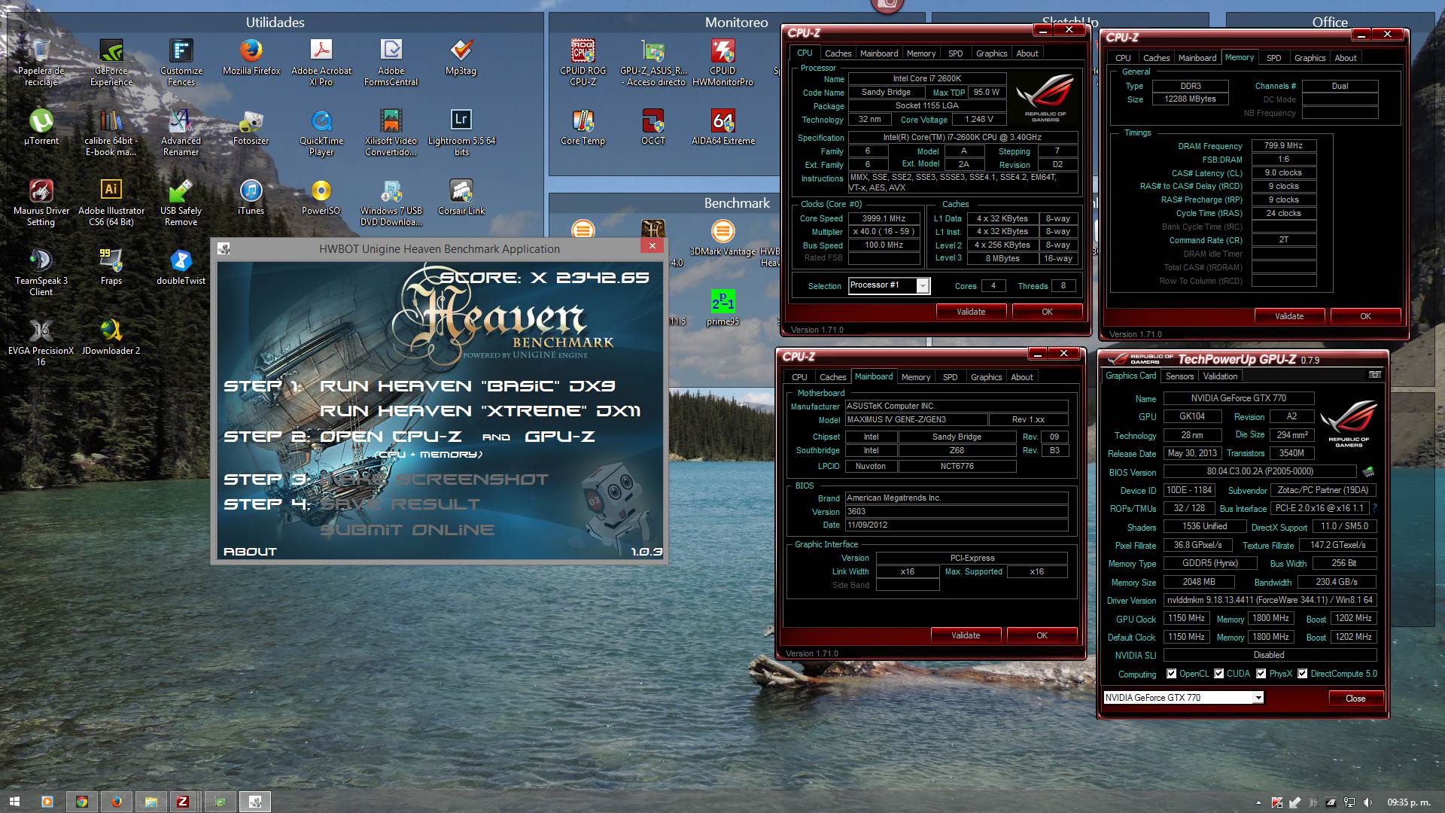Image resolution: width=1445 pixels, height=813 pixels.
Task: Launch Advanced Renamer icon
Action: point(181,132)
